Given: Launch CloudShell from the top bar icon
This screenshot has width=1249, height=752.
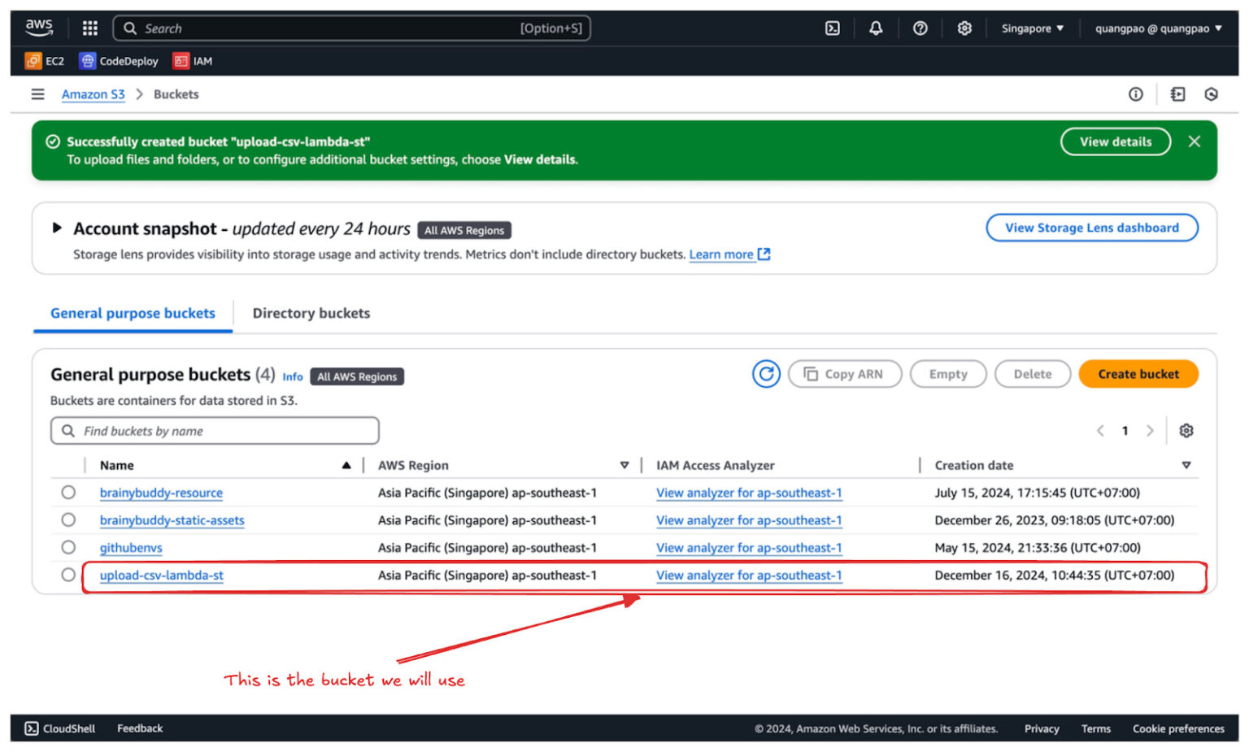Looking at the screenshot, I should [x=832, y=28].
